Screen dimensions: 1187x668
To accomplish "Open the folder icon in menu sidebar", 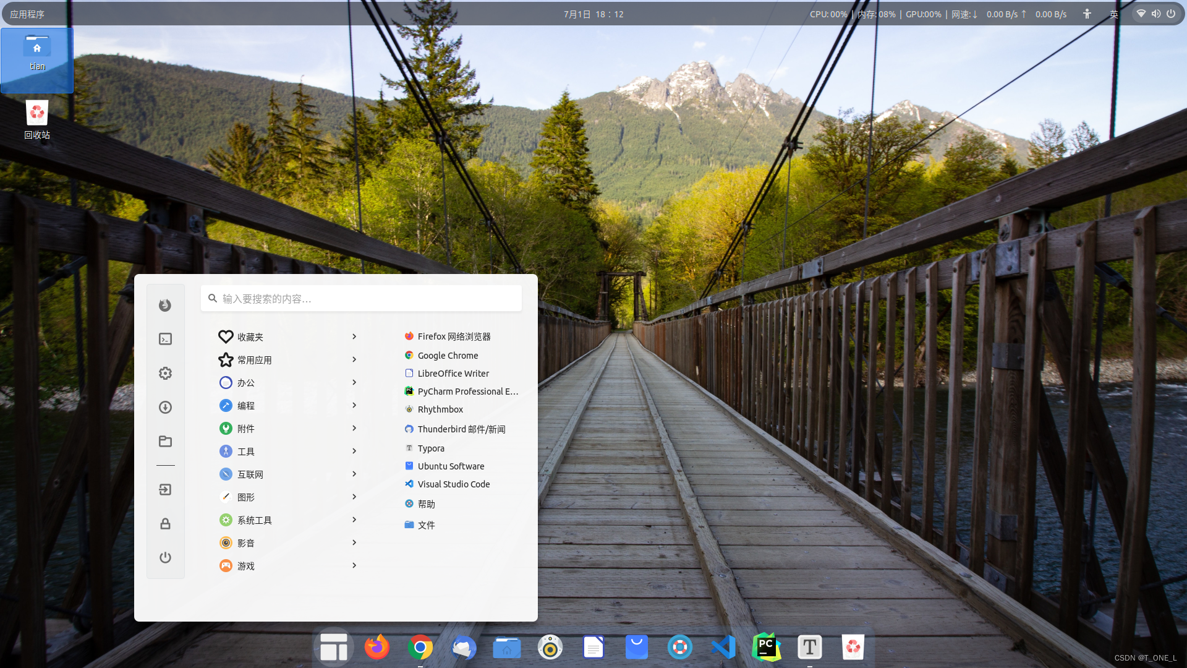I will click(165, 441).
